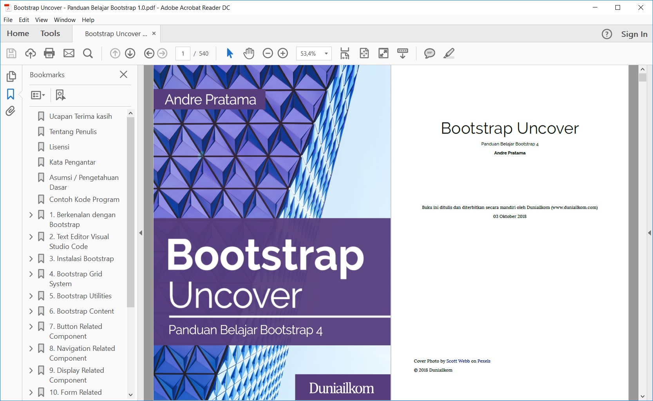Expand bookmark 7. Button Related Component
Viewport: 653px width, 401px height.
pyautogui.click(x=31, y=327)
